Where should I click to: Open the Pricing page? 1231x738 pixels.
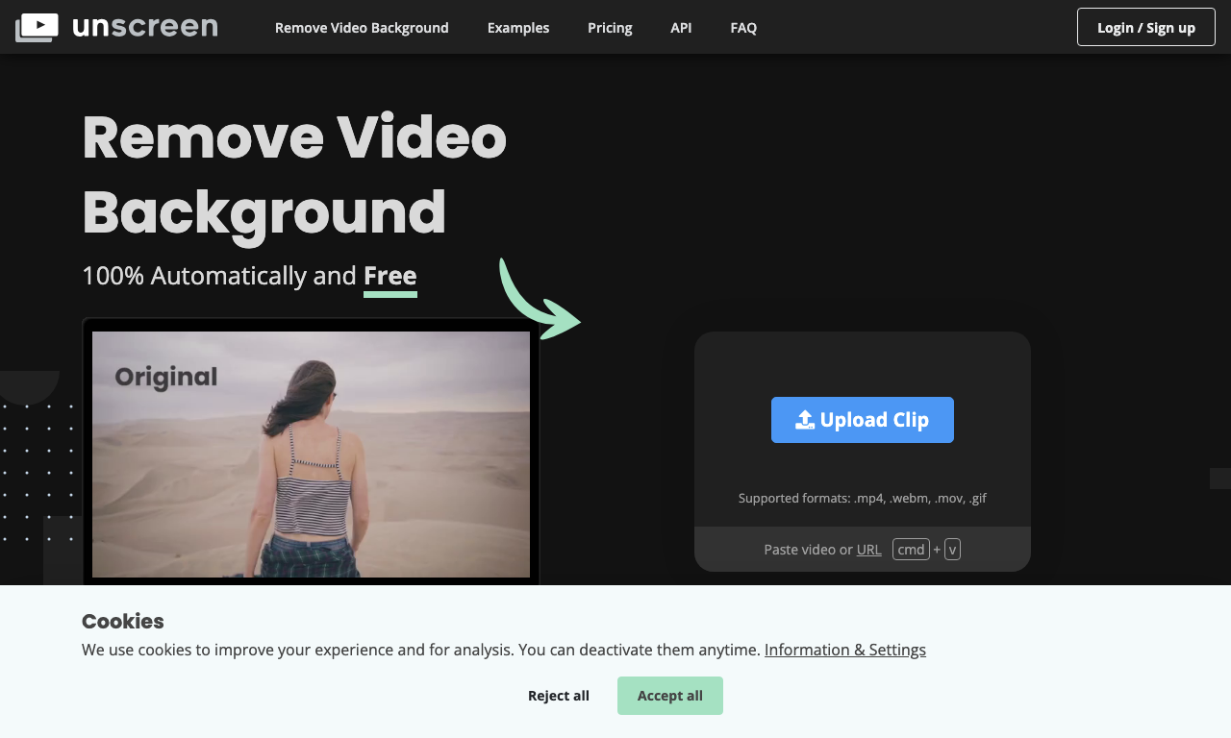click(610, 28)
